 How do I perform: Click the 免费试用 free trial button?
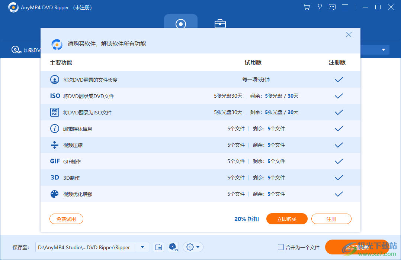[x=66, y=219]
